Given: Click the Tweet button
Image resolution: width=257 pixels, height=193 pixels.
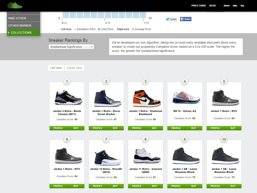Looking at the screenshot, I should [x=171, y=19].
